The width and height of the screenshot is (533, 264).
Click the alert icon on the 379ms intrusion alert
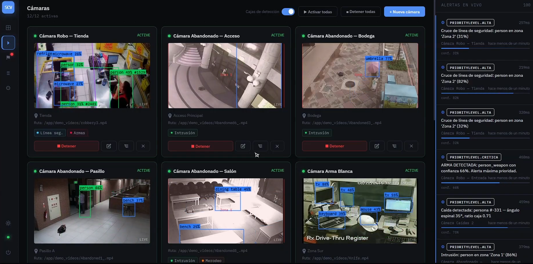coord(443,247)
